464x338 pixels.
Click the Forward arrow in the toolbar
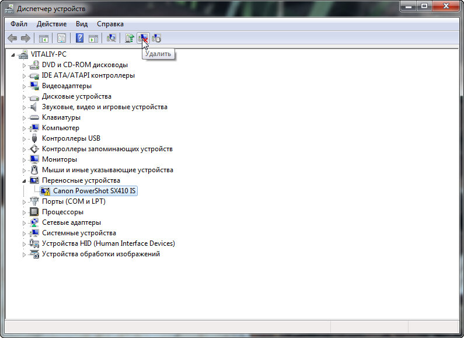tap(26, 38)
